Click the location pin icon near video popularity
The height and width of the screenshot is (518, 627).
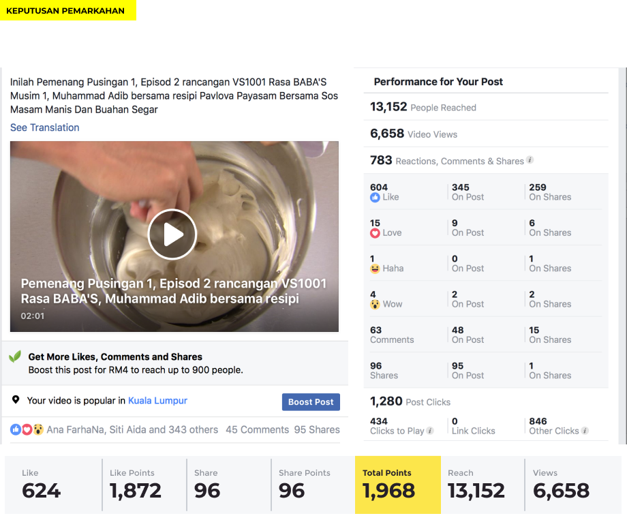[16, 399]
